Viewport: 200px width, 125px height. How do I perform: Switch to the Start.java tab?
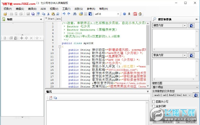pos(53,19)
